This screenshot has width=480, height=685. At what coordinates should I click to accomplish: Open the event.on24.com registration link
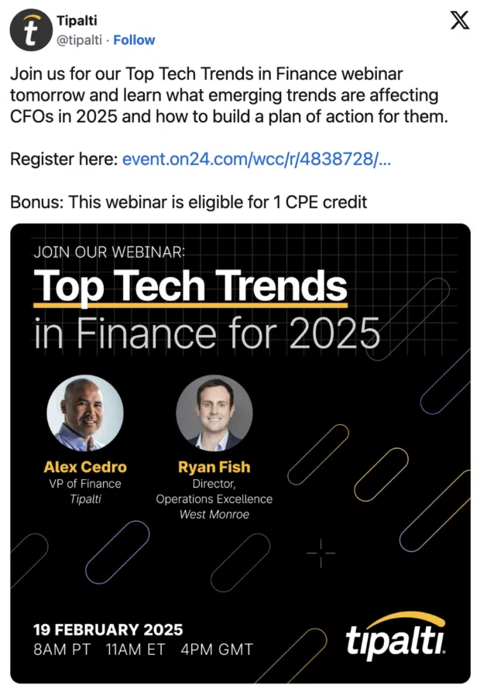(x=255, y=159)
